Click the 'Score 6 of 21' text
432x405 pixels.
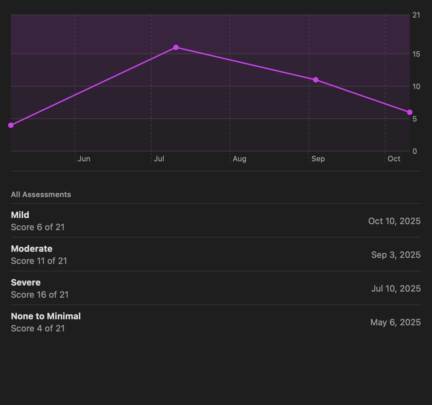pos(38,227)
